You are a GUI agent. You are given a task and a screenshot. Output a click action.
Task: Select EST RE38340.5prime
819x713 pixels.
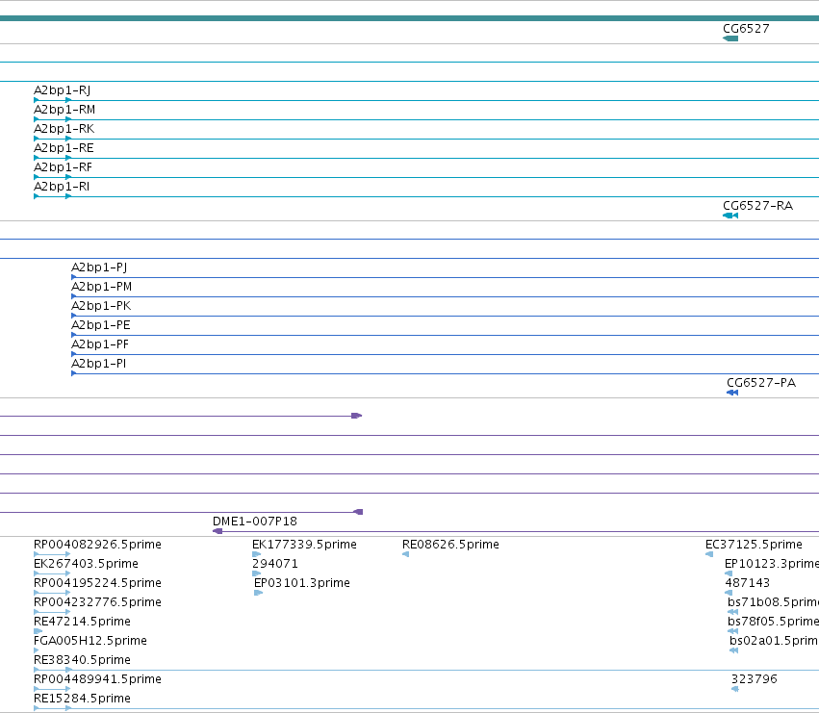coord(82,660)
